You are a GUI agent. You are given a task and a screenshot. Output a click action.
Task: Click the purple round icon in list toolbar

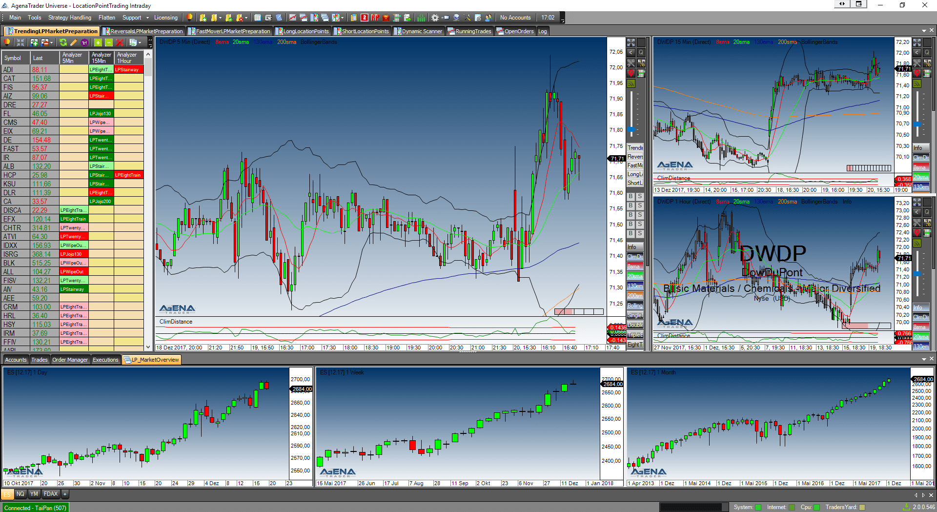coord(84,42)
